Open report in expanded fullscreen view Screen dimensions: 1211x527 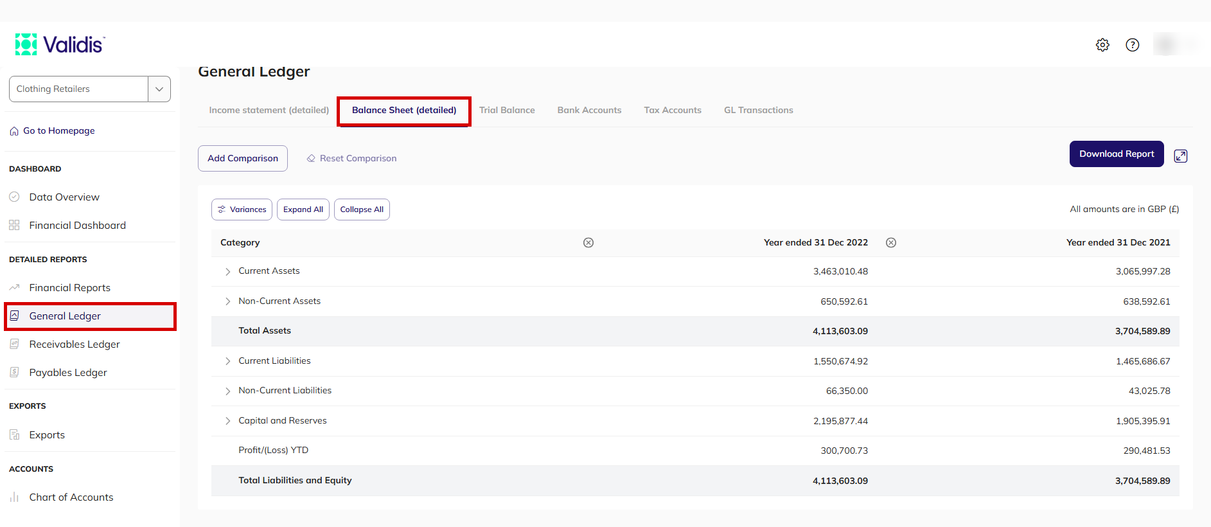click(1181, 156)
